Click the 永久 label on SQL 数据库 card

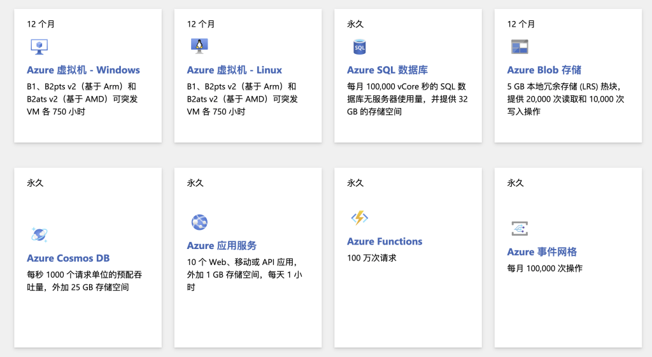pos(355,24)
